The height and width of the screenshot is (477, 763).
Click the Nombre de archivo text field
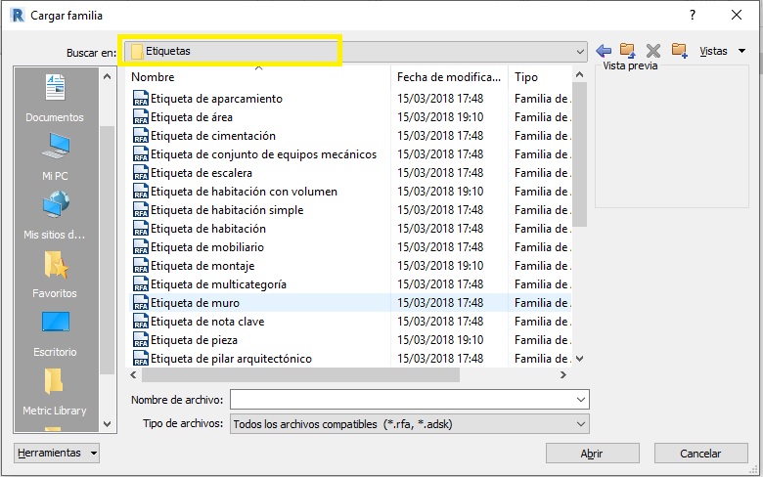(x=401, y=400)
